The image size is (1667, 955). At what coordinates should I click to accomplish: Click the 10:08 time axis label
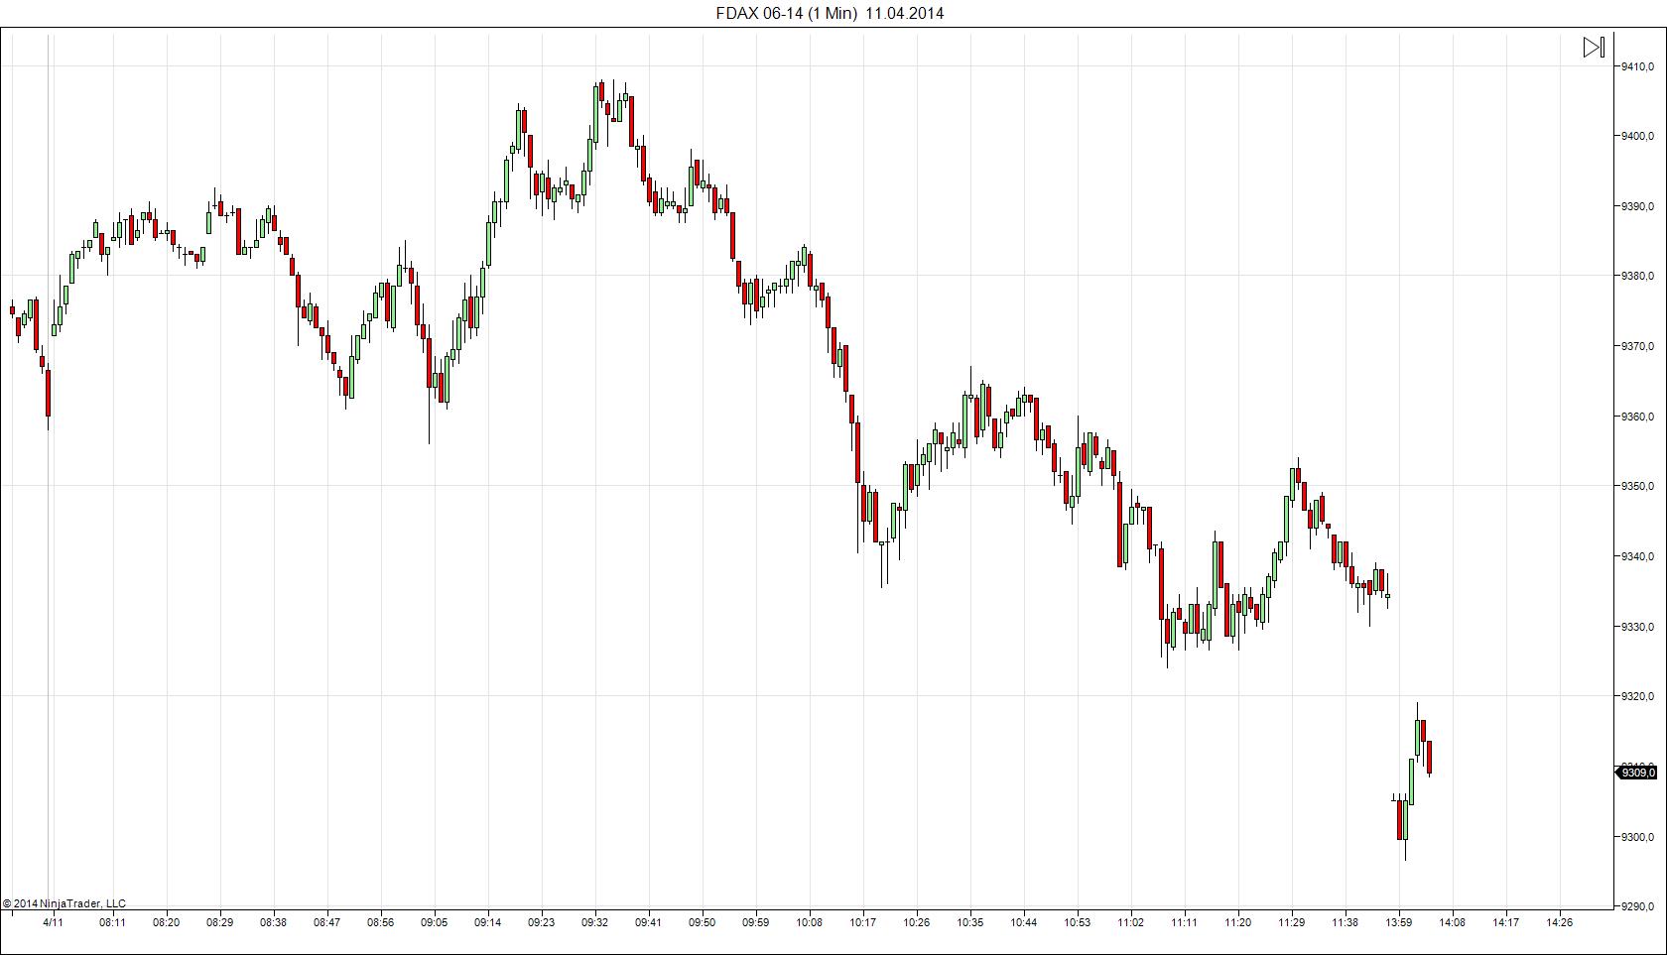[x=810, y=922]
